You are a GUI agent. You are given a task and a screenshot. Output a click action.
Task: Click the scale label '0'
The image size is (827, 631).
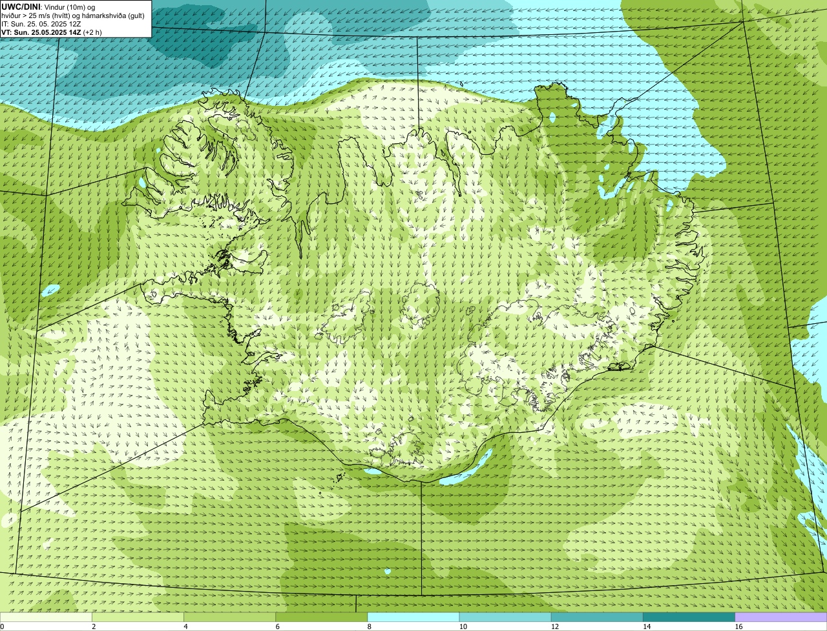[2, 626]
